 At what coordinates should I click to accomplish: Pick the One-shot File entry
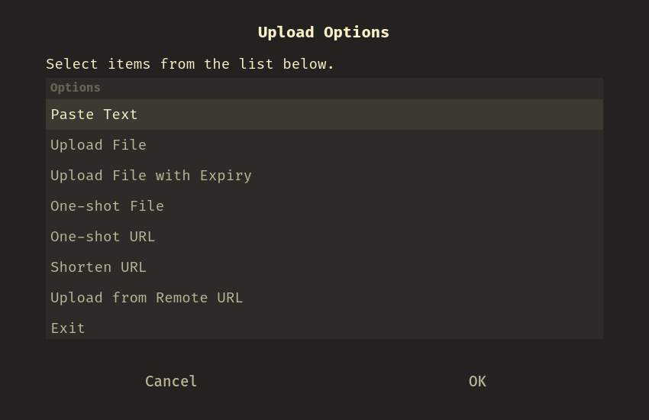324,206
